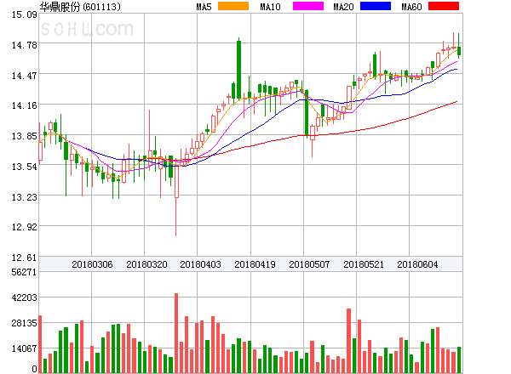Click the 20180604 date label
Viewport: 511px width, 374px height.
[417, 264]
